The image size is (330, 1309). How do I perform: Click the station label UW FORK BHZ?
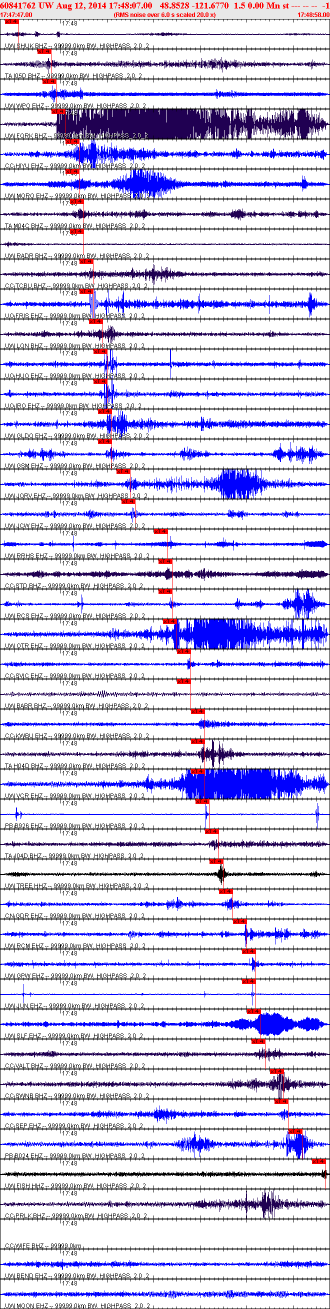[x=25, y=136]
